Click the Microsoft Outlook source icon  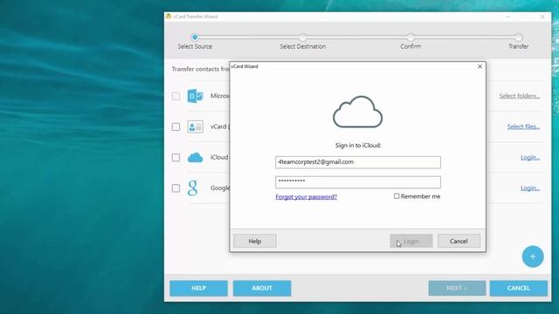195,96
